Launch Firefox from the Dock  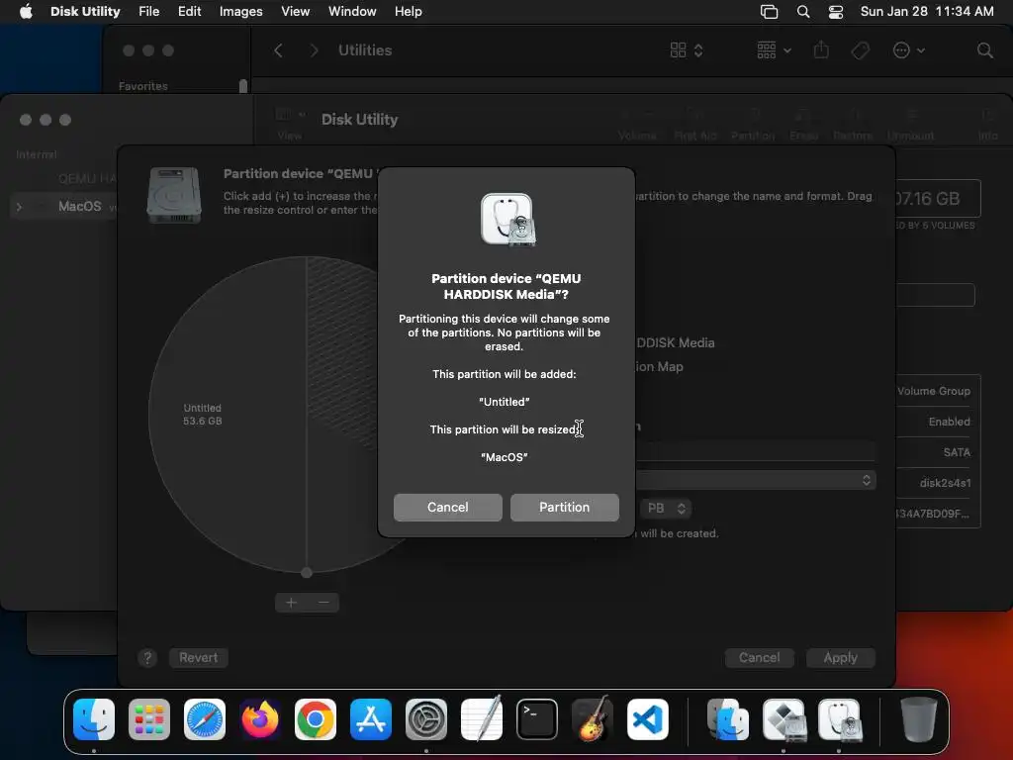point(260,718)
